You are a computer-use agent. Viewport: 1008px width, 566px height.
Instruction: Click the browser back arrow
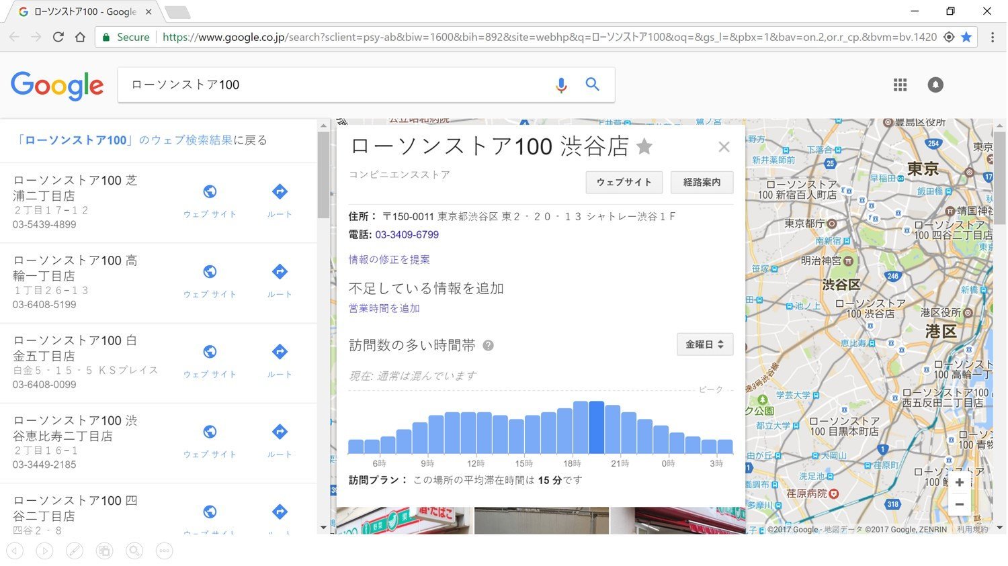14,37
